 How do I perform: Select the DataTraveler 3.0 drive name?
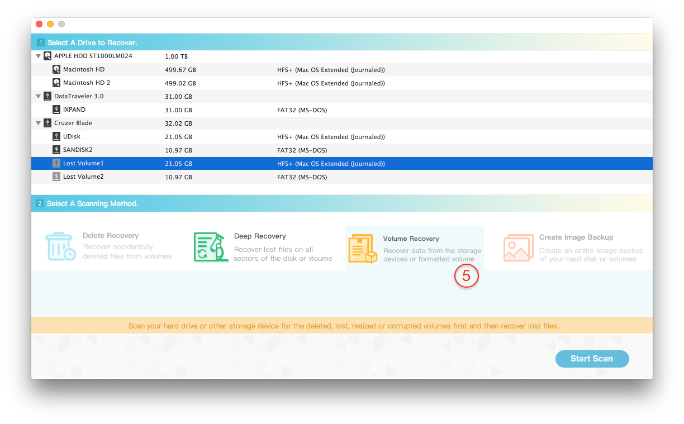pos(78,96)
